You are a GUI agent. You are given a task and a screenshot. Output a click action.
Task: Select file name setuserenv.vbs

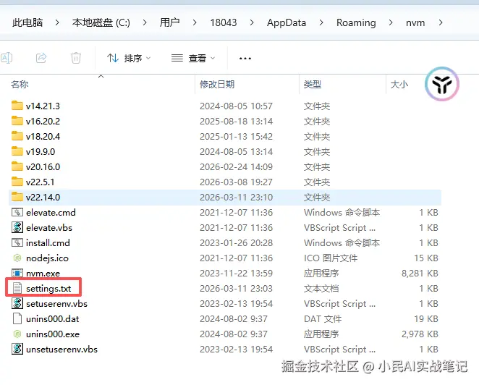point(56,304)
